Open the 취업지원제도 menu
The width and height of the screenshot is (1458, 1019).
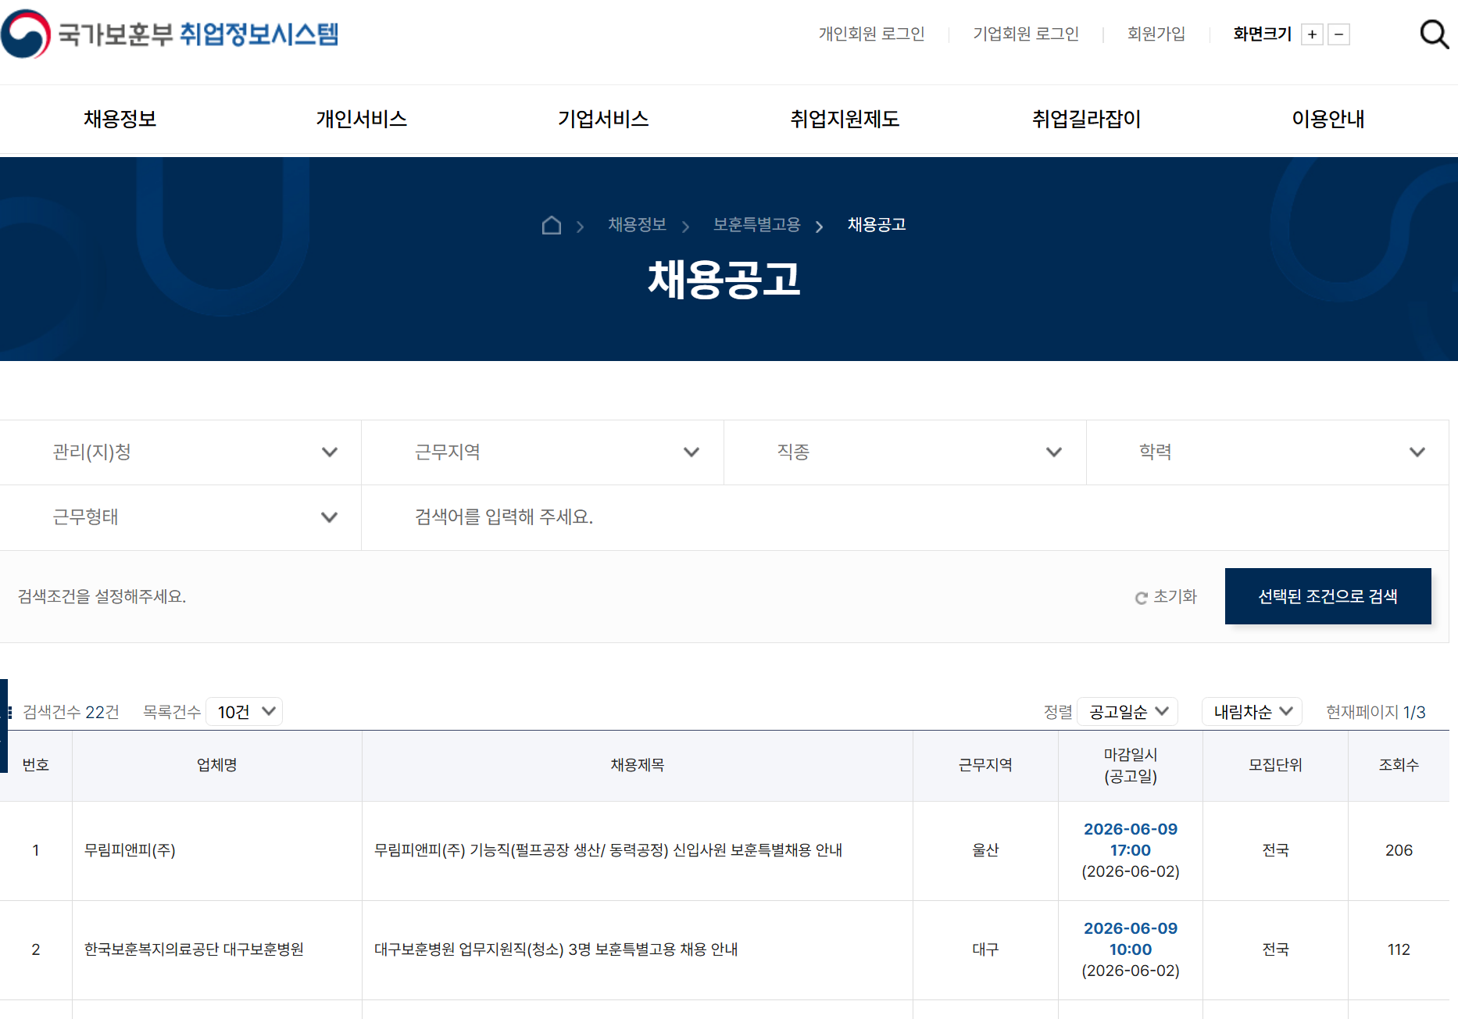coord(845,119)
